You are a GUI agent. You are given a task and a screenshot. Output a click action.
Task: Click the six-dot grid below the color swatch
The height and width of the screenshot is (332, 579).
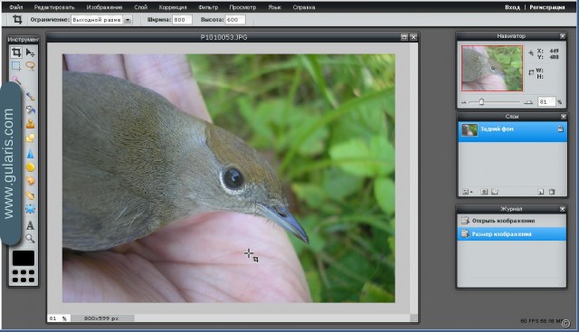coord(24,276)
